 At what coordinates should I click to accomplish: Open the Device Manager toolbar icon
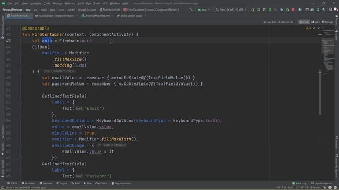point(318,9)
